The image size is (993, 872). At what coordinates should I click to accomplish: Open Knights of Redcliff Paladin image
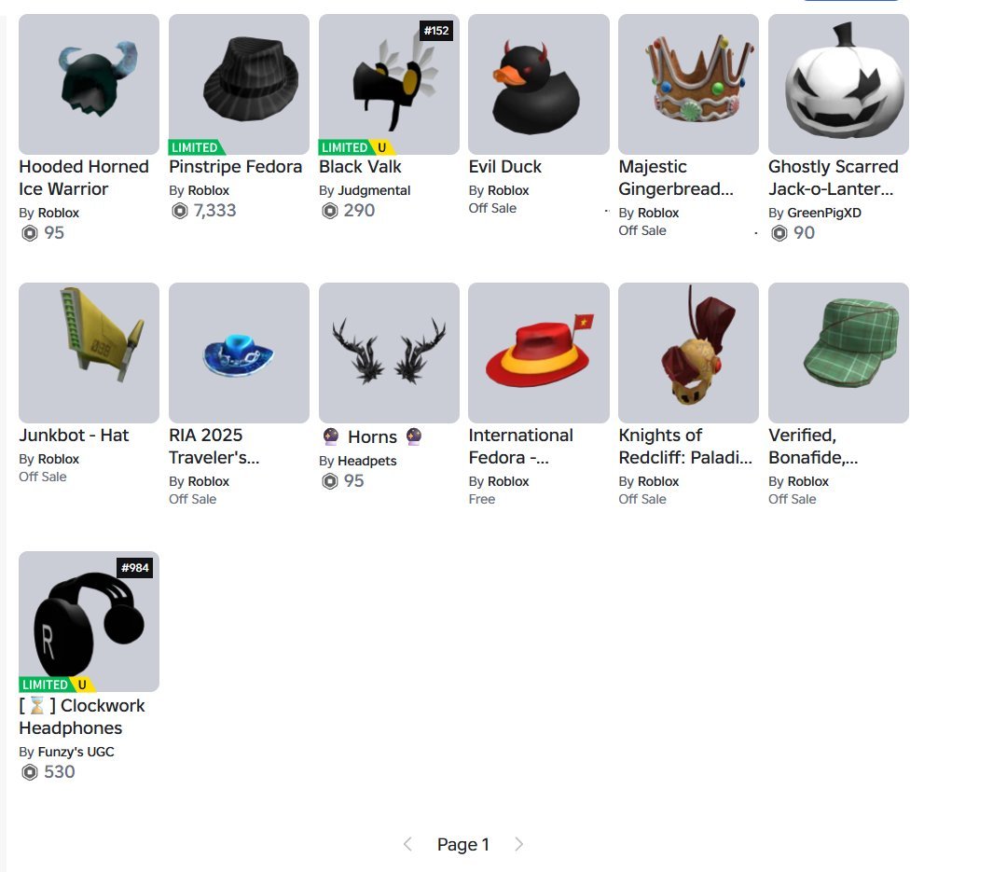[x=688, y=353]
